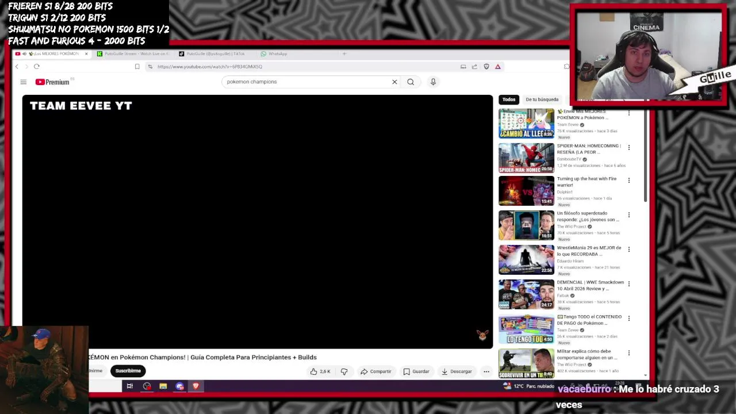The image size is (736, 414).
Task: Open the Militar explica video thumbnail
Action: [x=526, y=363]
